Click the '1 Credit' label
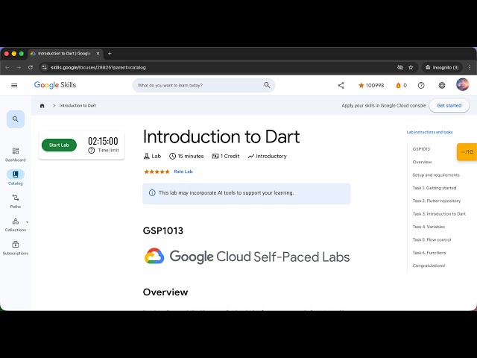This screenshot has height=358, width=477. coord(226,156)
